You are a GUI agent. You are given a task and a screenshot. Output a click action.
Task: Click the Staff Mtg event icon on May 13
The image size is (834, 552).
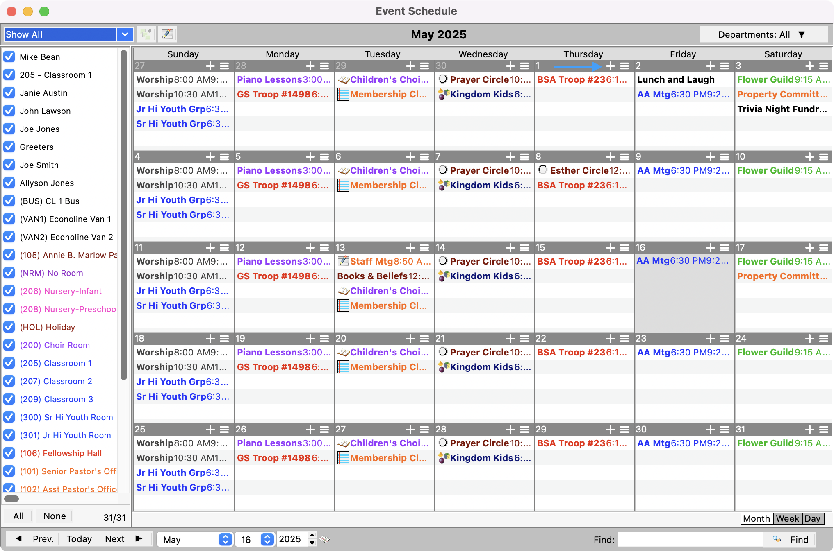pyautogui.click(x=343, y=261)
